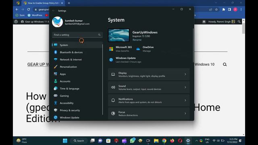Open Chrome three-dot menu
This screenshot has width=258, height=145.
[x=241, y=10]
